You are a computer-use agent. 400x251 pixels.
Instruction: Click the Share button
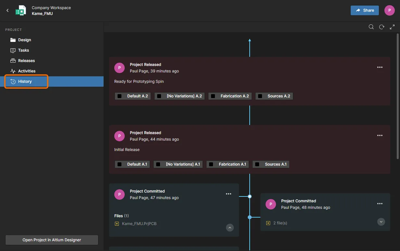tap(365, 10)
